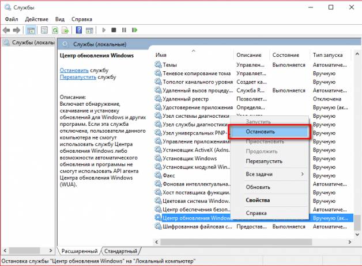Select the Узел системы диагностики row
The width and height of the screenshot is (362, 266).
(x=254, y=116)
